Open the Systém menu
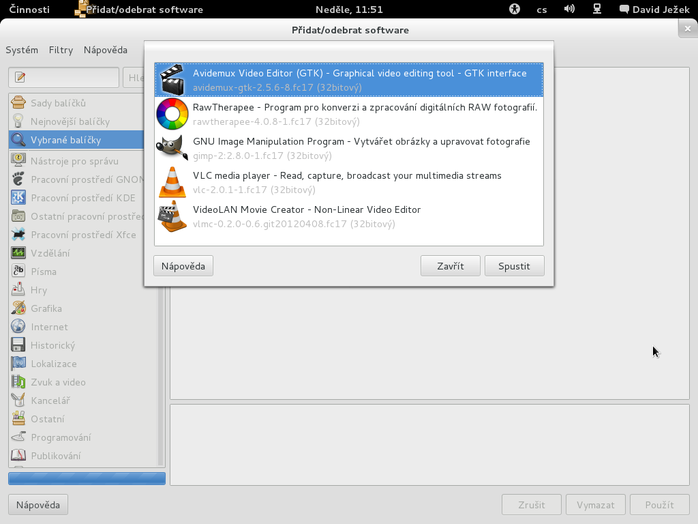This screenshot has width=698, height=524. click(22, 50)
